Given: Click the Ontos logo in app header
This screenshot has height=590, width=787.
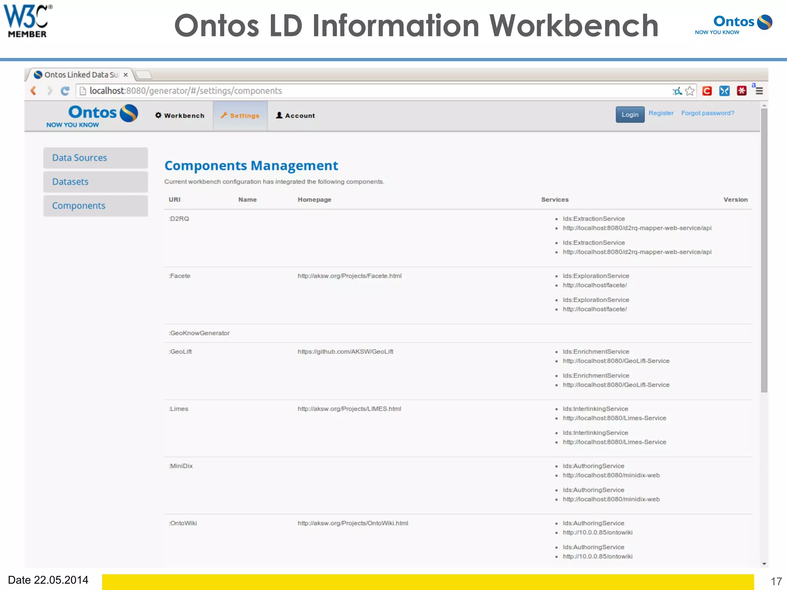Looking at the screenshot, I should [x=92, y=116].
